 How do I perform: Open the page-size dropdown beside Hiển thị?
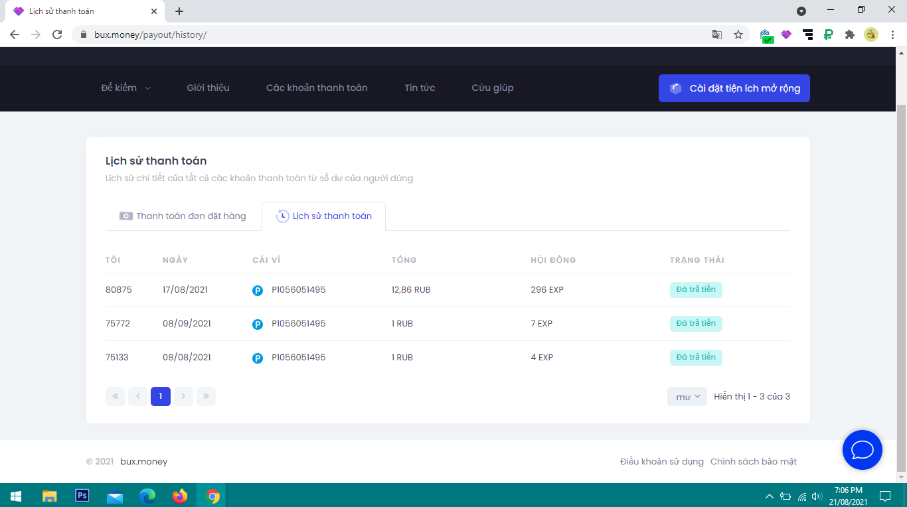(x=687, y=397)
